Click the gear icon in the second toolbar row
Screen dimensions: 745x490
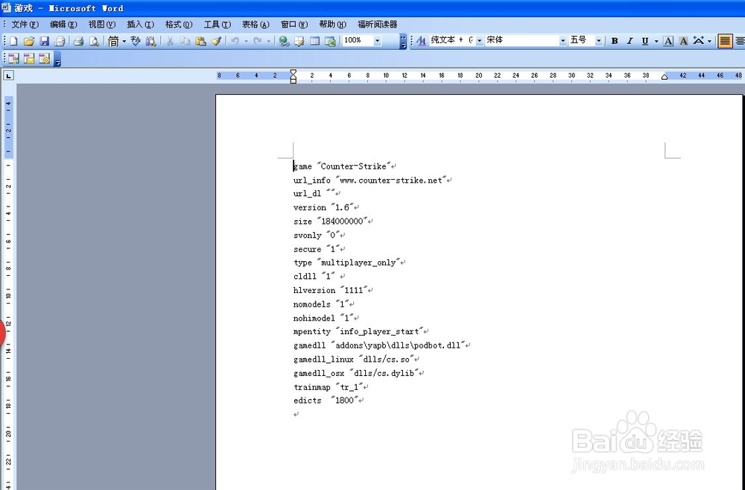click(44, 58)
